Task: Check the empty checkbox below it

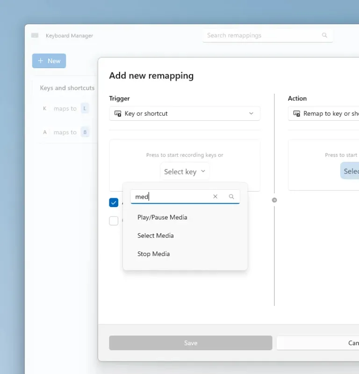Action: (x=114, y=221)
